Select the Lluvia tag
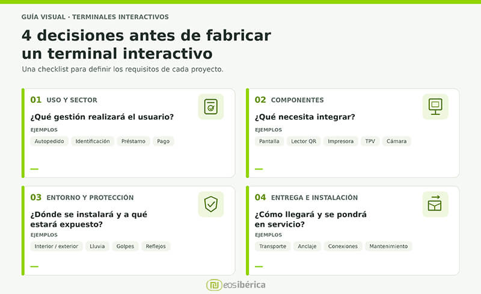Viewport: 481px width, 294px height. (x=97, y=246)
